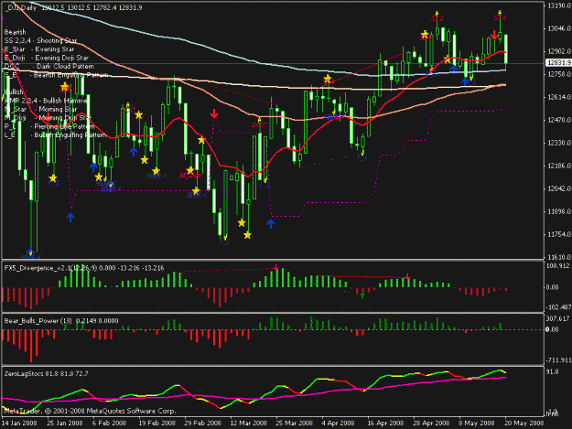Click 'L_E - Bullish Engulfing Pattern' legend line
This screenshot has height=429, width=572.
tap(56, 134)
